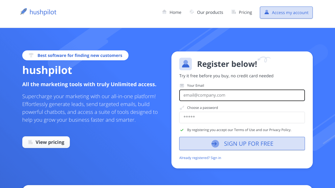335x188 pixels.
Task: Click the trophy icon in the banner pill
Action: pos(31,55)
